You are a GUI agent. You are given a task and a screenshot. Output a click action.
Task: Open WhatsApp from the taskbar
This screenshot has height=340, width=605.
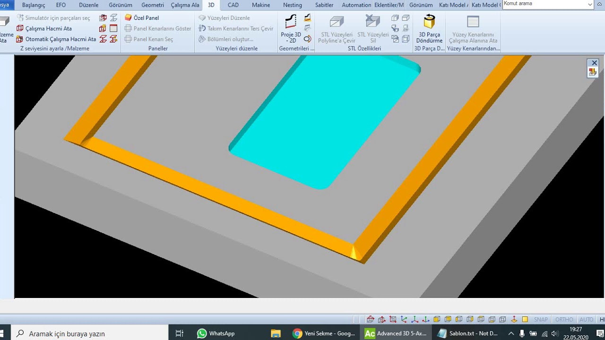pyautogui.click(x=216, y=333)
